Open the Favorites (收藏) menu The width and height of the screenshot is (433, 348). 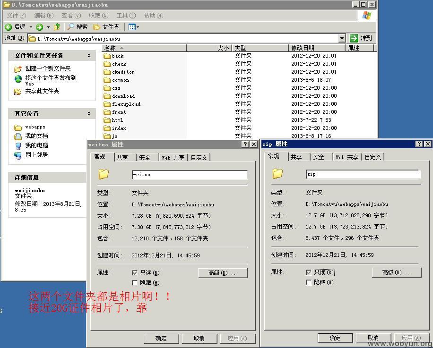(99, 16)
